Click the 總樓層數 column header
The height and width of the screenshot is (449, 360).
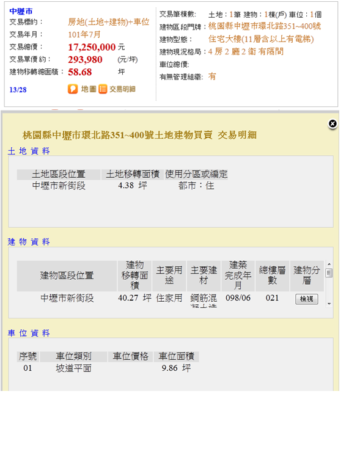click(272, 275)
